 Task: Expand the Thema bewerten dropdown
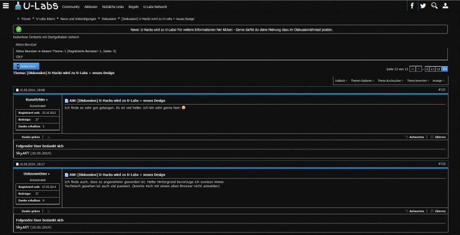point(417,80)
